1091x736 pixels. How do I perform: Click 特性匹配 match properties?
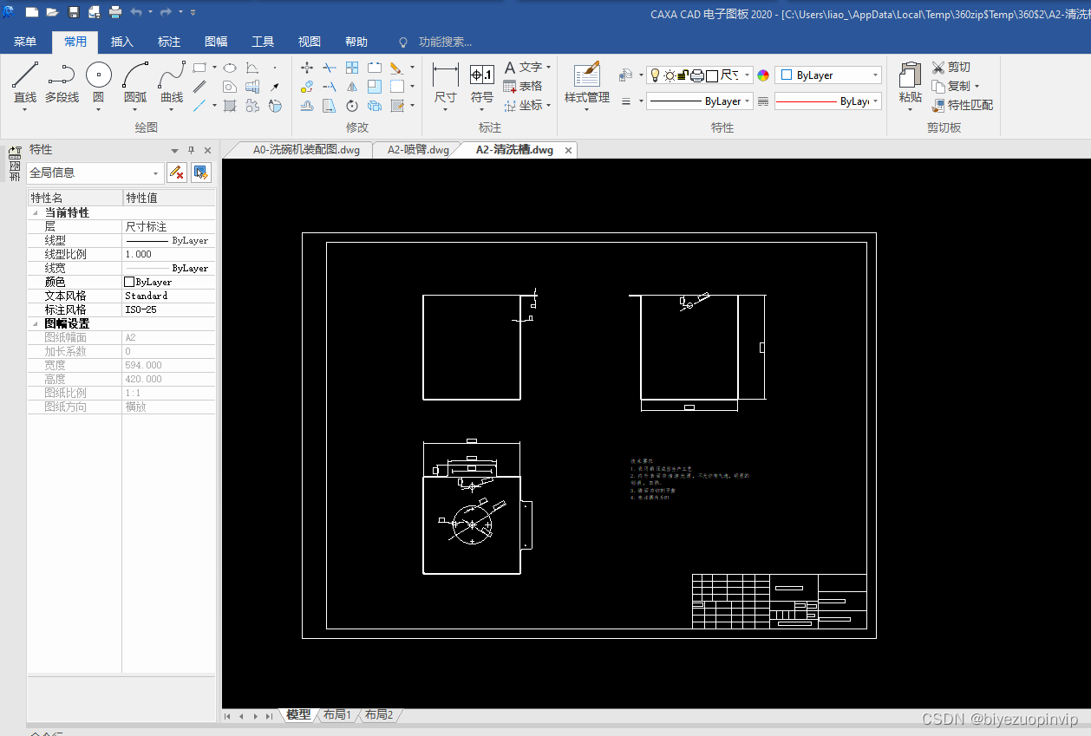pyautogui.click(x=963, y=105)
